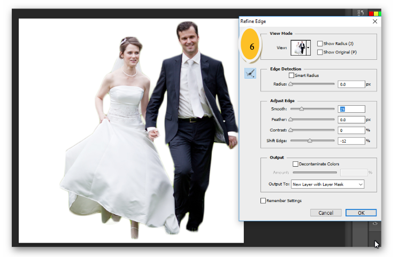Enable the Show Radius (J) checkbox
The width and height of the screenshot is (399, 257).
[x=320, y=44]
